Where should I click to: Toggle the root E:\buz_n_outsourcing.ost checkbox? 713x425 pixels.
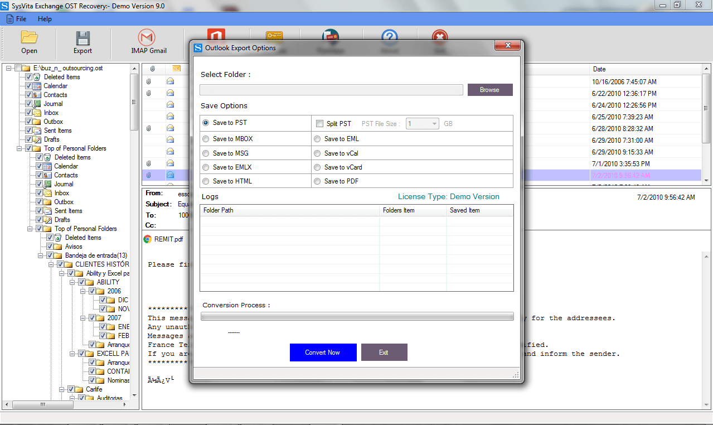click(x=18, y=68)
